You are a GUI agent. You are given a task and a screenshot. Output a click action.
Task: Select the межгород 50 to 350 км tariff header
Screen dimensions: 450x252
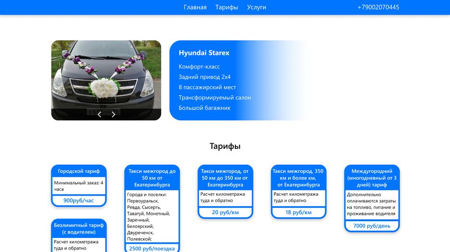pos(225,178)
